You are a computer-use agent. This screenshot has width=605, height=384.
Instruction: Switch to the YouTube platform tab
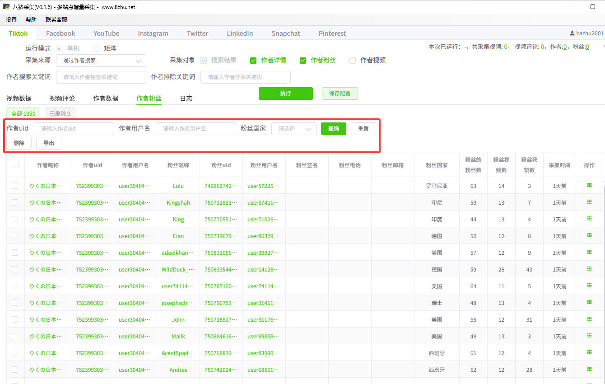(107, 33)
